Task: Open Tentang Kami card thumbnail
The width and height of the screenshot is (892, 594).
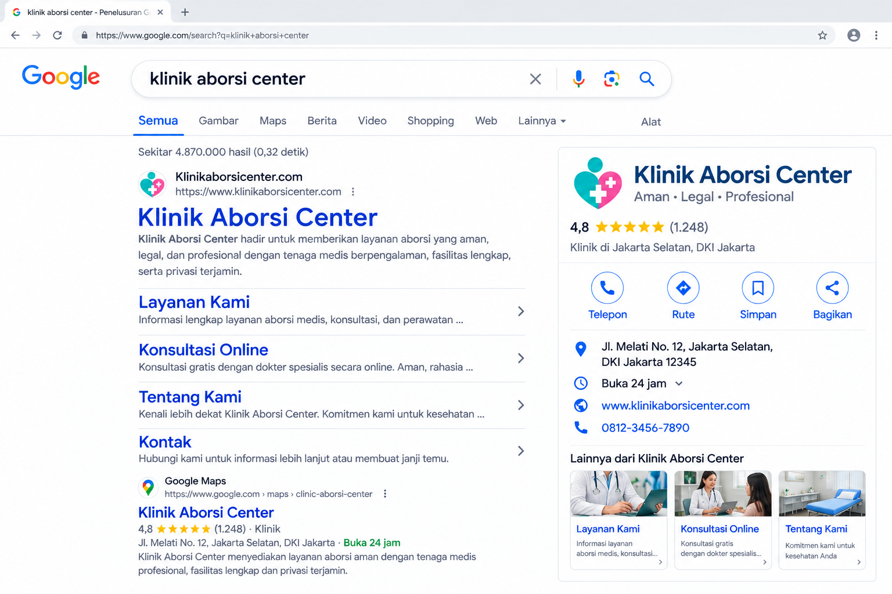Action: tap(822, 494)
